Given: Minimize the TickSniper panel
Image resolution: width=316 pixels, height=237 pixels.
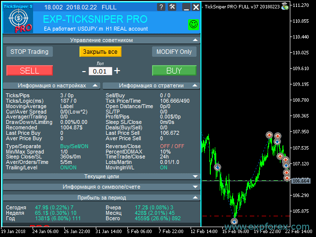Looking at the screenshot, I should point(187,7).
